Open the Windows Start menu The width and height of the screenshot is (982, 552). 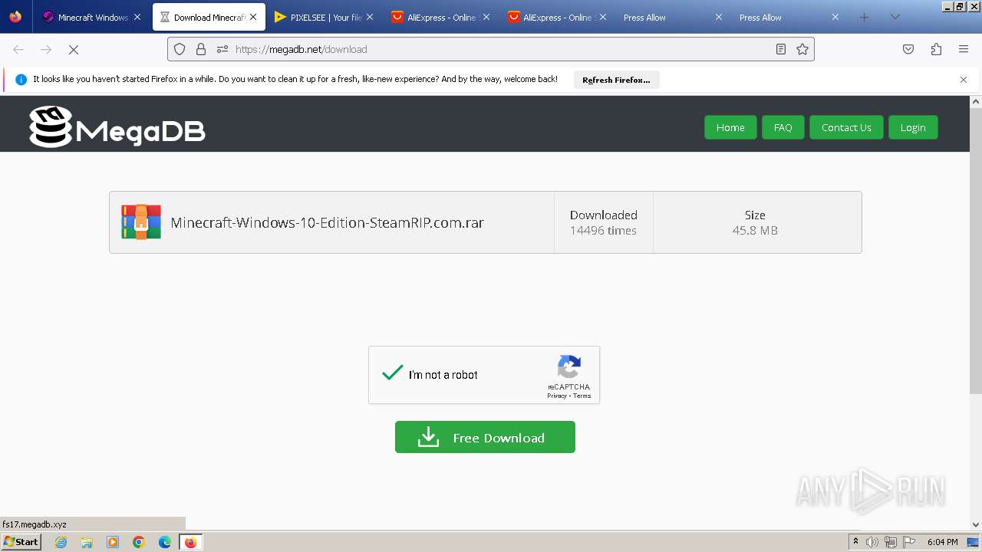click(21, 542)
